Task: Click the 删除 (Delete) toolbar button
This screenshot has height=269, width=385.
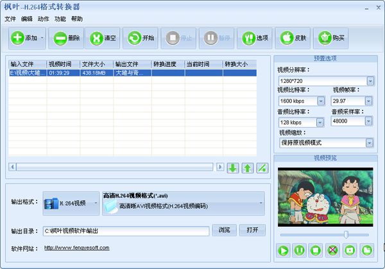Action: (x=66, y=38)
